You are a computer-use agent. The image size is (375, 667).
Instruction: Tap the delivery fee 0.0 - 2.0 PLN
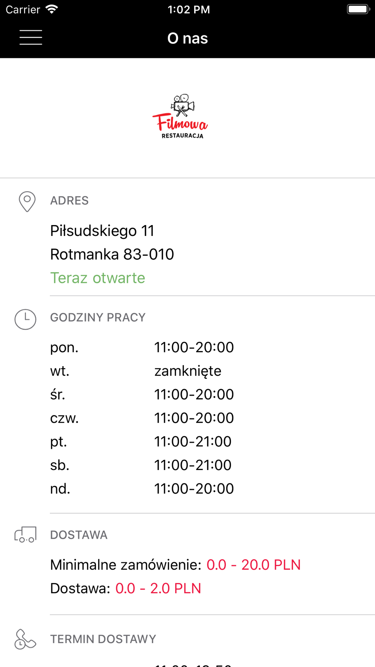pyautogui.click(x=158, y=589)
